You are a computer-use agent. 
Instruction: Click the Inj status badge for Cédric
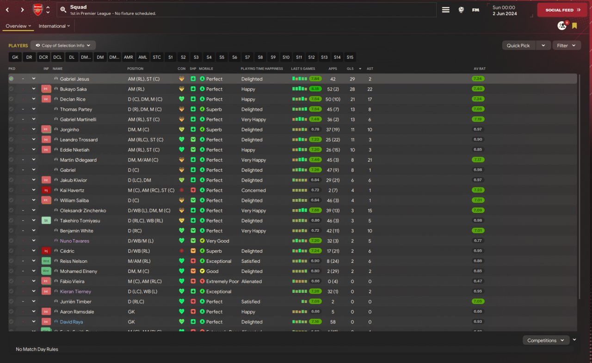[x=46, y=251]
